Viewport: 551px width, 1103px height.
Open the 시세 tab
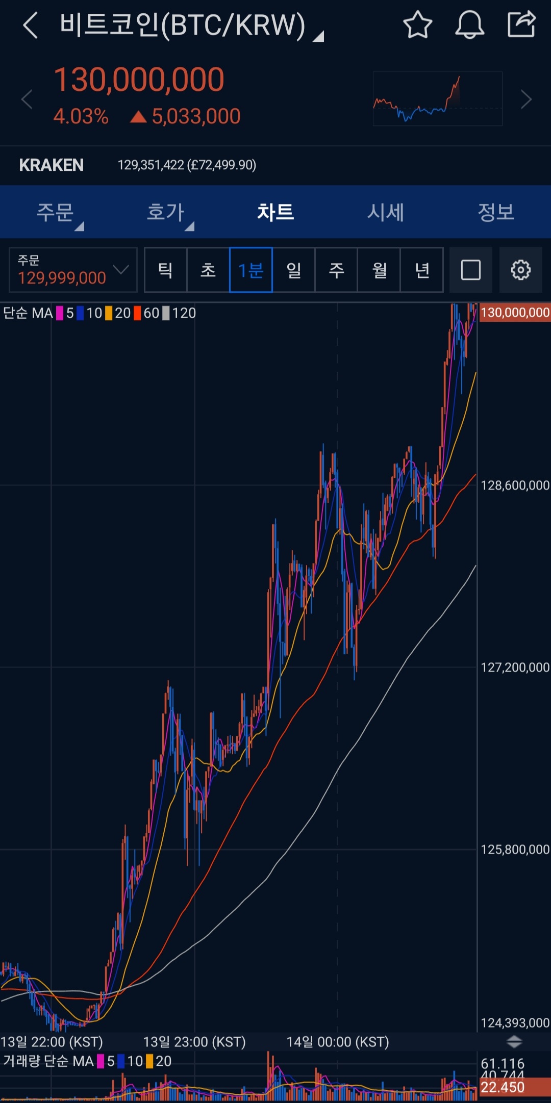pos(386,212)
